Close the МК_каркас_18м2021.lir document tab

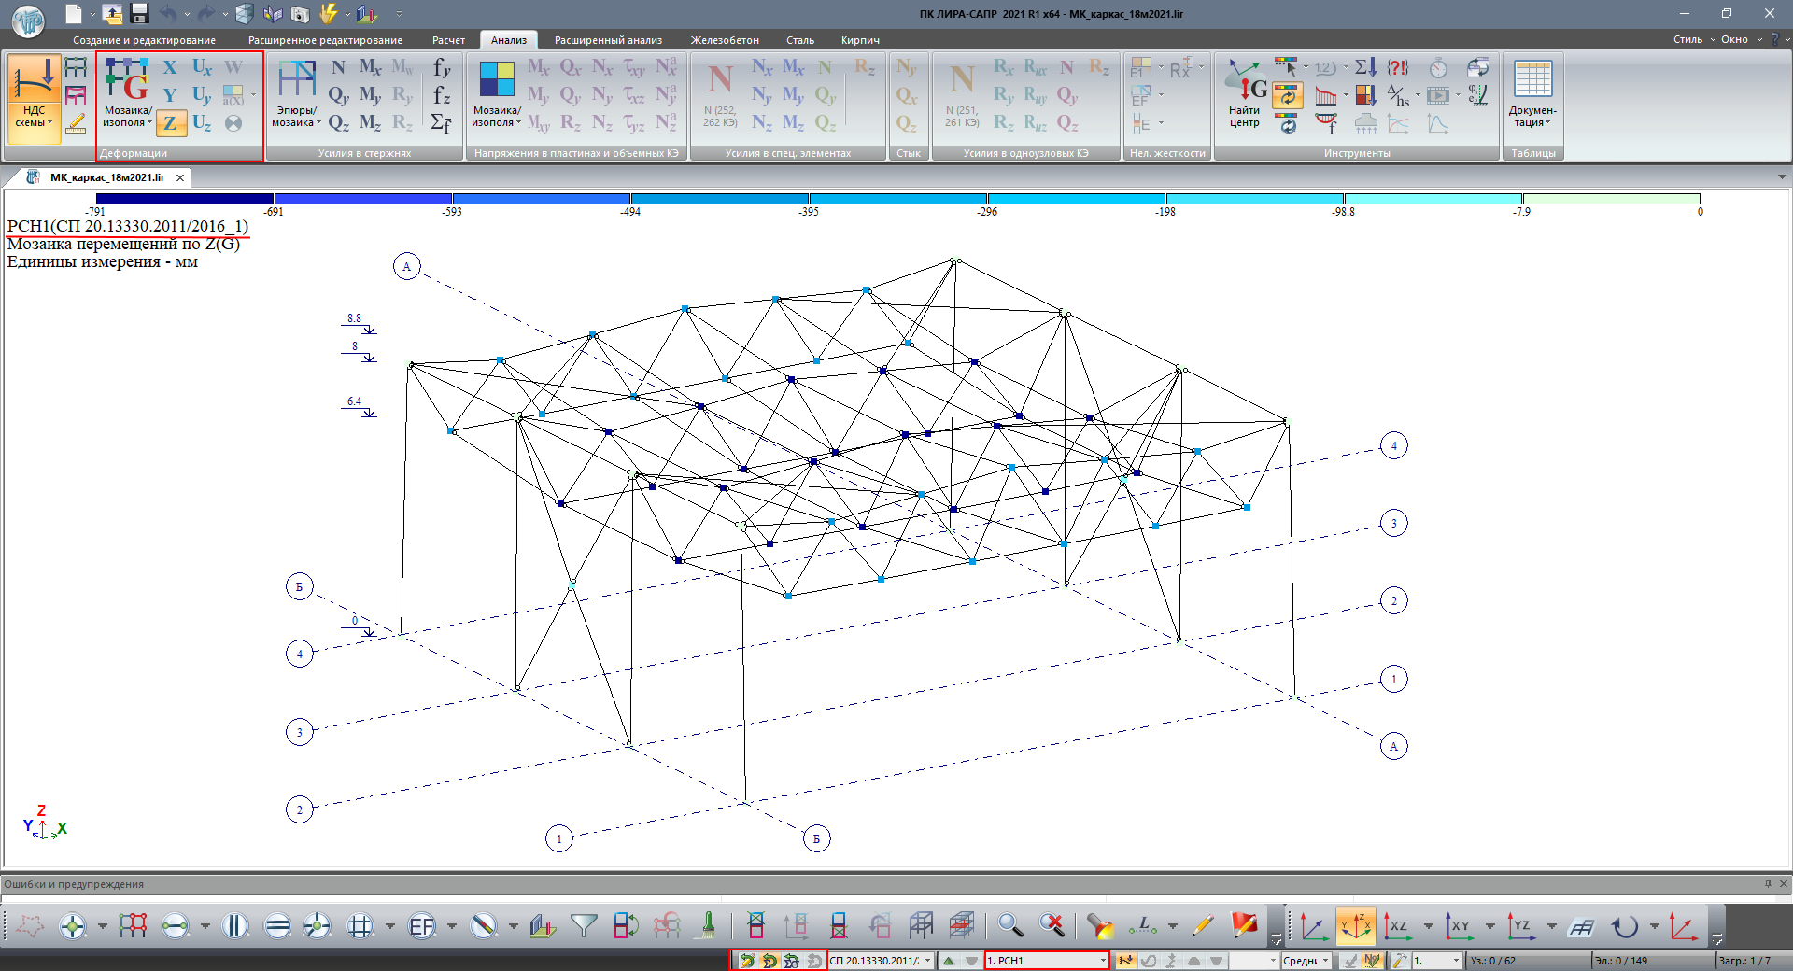[x=180, y=177]
